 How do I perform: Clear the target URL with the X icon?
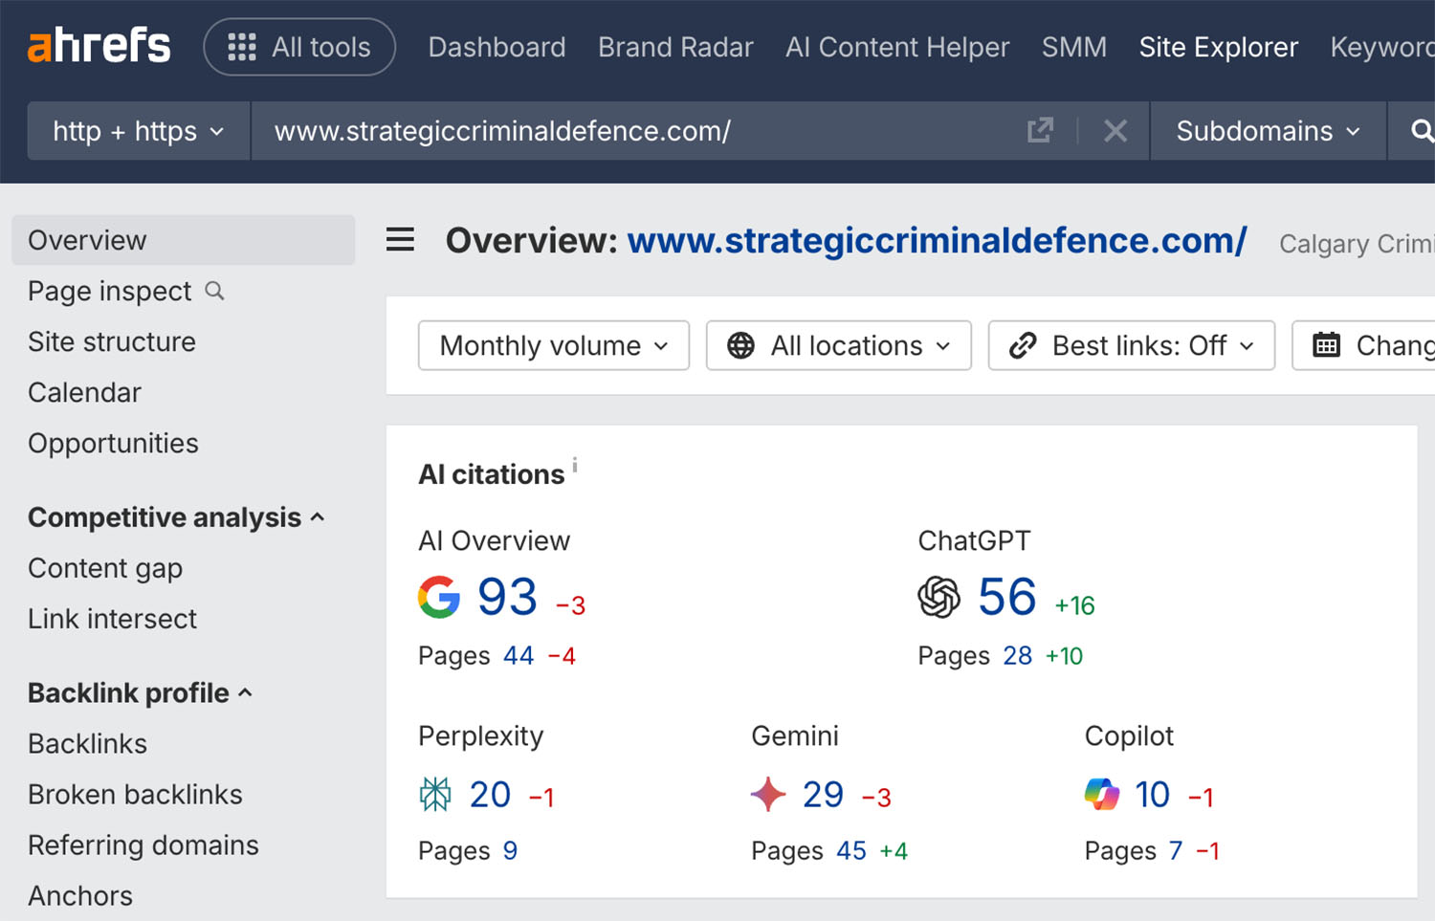[1115, 131]
